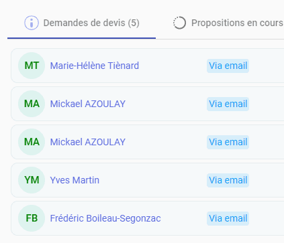Image resolution: width=284 pixels, height=243 pixels.
Task: Open the first Mickael AZOULAY name link
Action: click(x=88, y=104)
